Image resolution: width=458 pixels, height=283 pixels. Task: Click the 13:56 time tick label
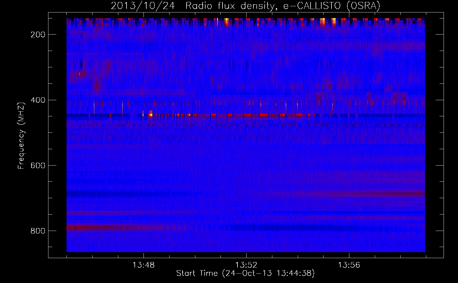(349, 265)
